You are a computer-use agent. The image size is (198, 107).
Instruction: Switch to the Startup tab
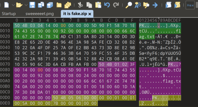pyautogui.click(x=9, y=13)
